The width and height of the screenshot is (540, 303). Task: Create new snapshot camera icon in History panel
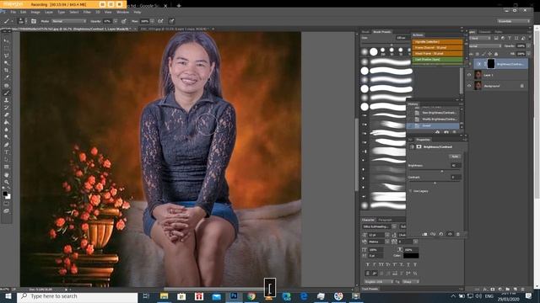[x=446, y=132]
